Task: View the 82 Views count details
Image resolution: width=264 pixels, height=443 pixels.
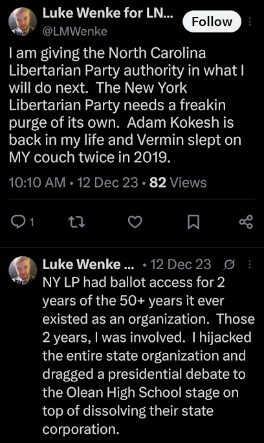Action: tap(178, 182)
